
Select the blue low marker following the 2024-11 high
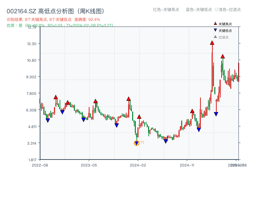pyautogui.click(x=199, y=130)
